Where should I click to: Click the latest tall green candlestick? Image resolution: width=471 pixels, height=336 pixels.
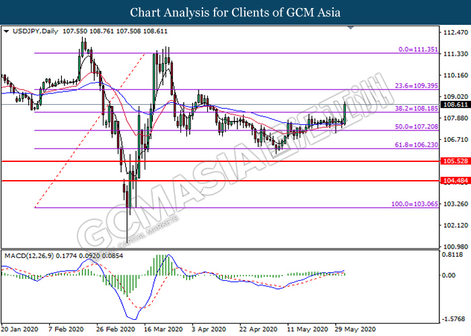coord(345,113)
